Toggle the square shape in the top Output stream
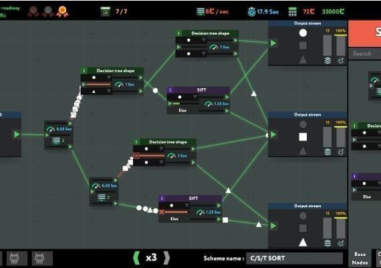381x268 pixels. [x=303, y=45]
